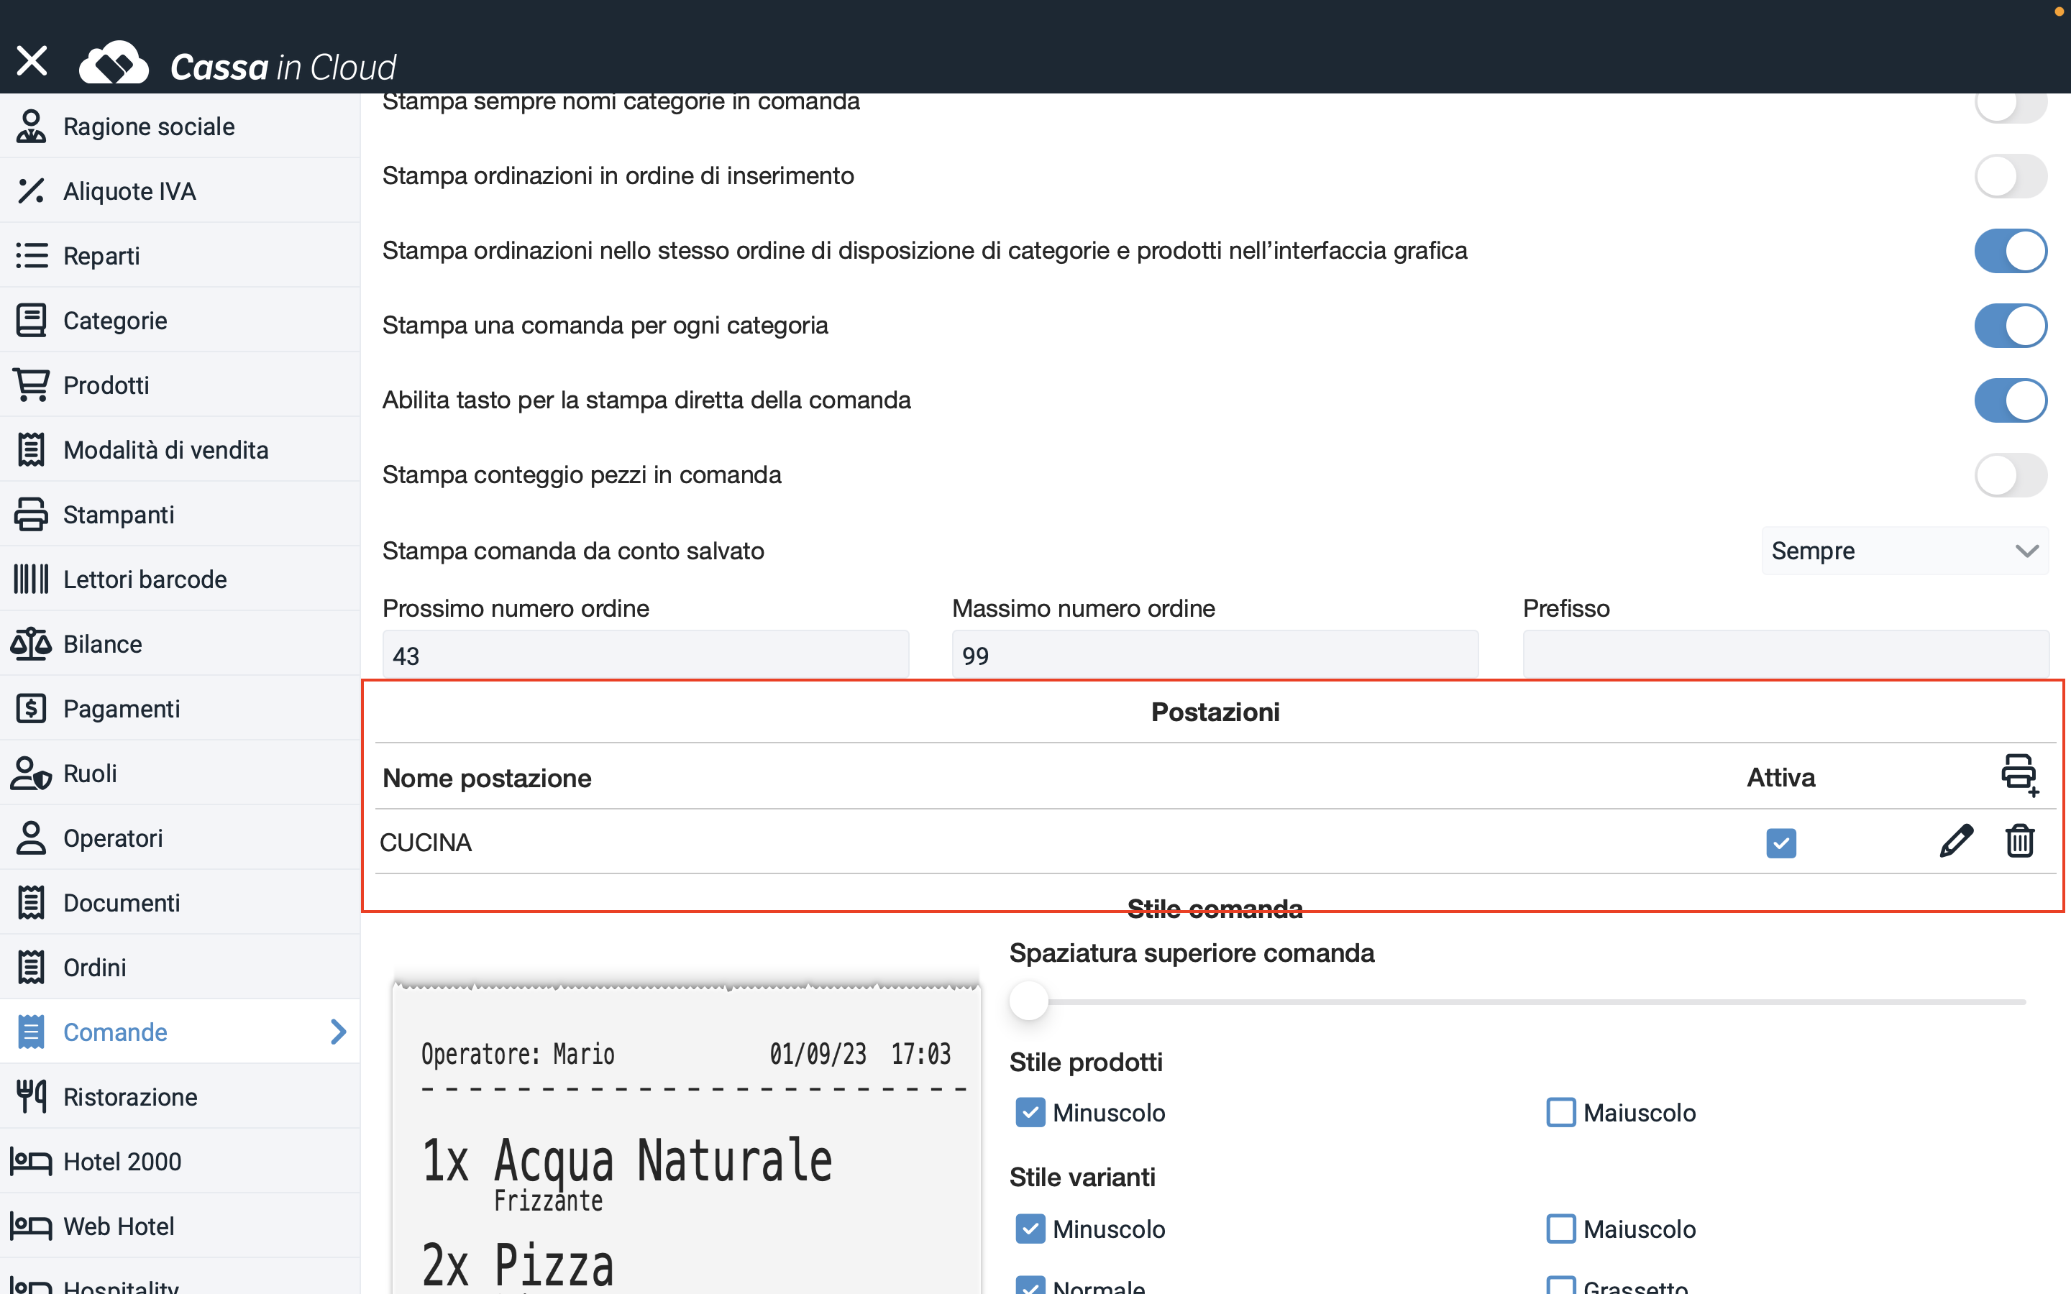
Task: Click the Ordini receipt icon
Action: click(x=31, y=967)
